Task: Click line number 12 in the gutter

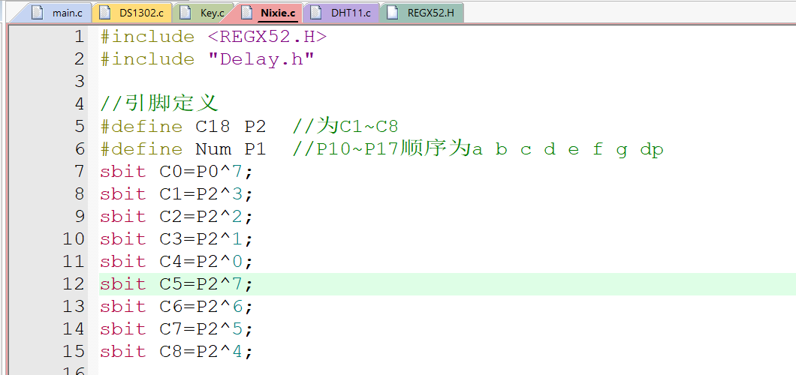Action: [74, 283]
